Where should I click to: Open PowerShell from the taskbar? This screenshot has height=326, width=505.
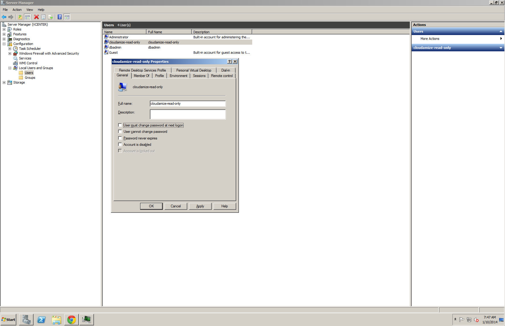coord(41,319)
